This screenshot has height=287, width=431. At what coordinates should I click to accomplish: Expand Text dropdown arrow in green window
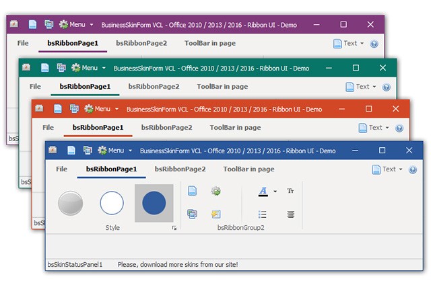pos(374,87)
